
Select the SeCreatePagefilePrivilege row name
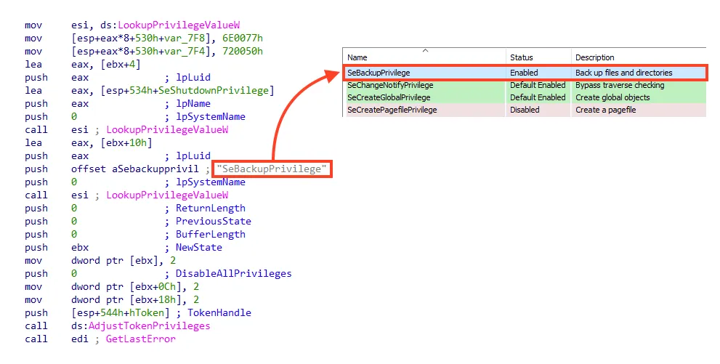(x=392, y=110)
